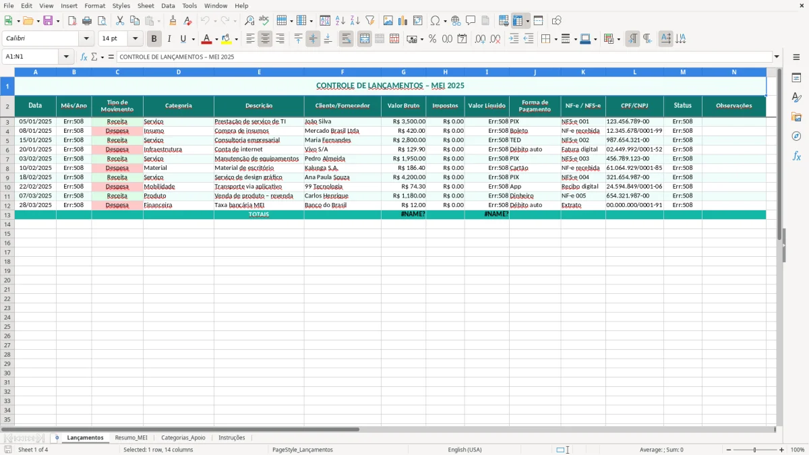Toggle center vertically
Viewport: 809px width, 455px height.
313,39
